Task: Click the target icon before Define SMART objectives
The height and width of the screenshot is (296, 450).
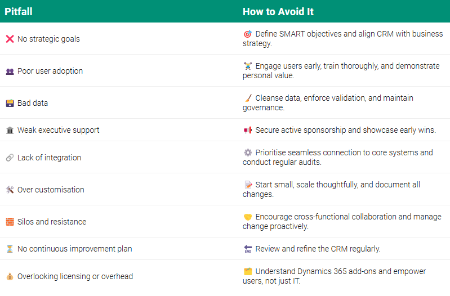Action: pos(248,34)
